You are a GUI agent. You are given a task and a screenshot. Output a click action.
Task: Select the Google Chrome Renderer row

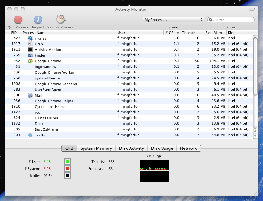click(x=129, y=84)
